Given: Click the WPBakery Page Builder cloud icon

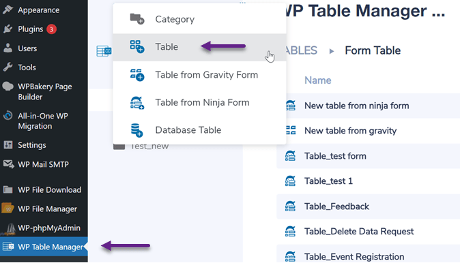Looking at the screenshot, I should click(x=8, y=86).
